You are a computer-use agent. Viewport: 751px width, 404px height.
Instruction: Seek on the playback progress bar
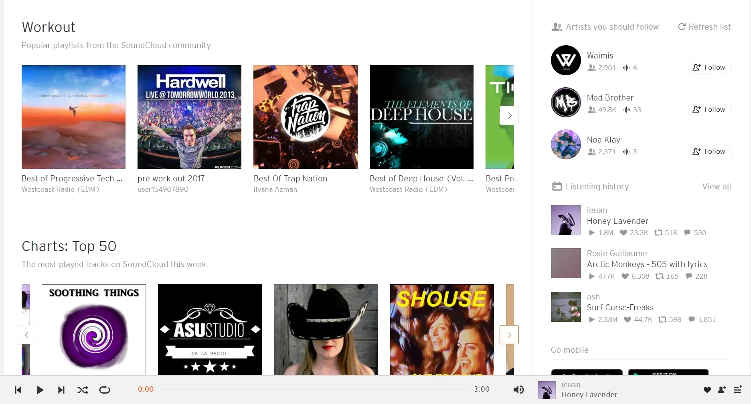pyautogui.click(x=314, y=390)
